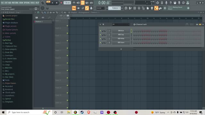
Task: Arm the record button
Action: 61,3
